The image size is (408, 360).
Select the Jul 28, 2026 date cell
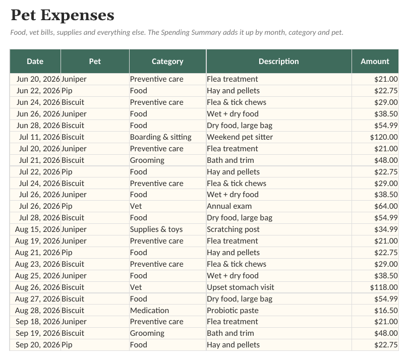pos(35,218)
